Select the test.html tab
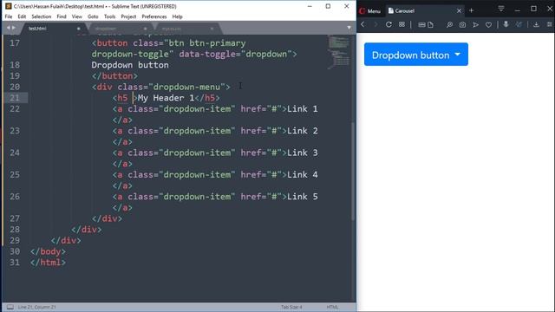 (x=37, y=29)
